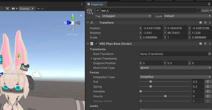
Task: Click the Scale Y value field
Action: [x=177, y=37]
